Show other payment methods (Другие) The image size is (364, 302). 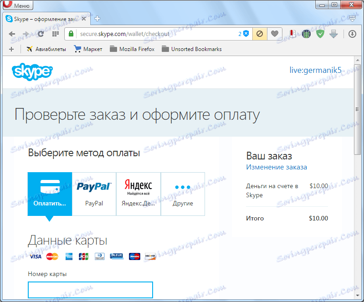tap(183, 194)
